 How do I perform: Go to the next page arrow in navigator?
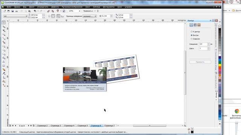coord(29,126)
